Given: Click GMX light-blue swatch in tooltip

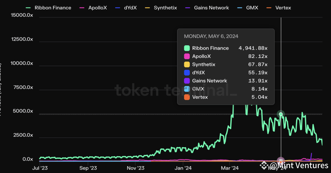Looking at the screenshot, I should click(187, 89).
